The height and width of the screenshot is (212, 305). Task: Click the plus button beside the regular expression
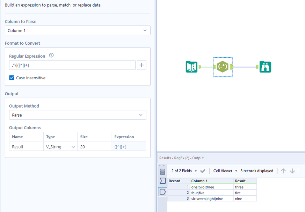[141, 65]
